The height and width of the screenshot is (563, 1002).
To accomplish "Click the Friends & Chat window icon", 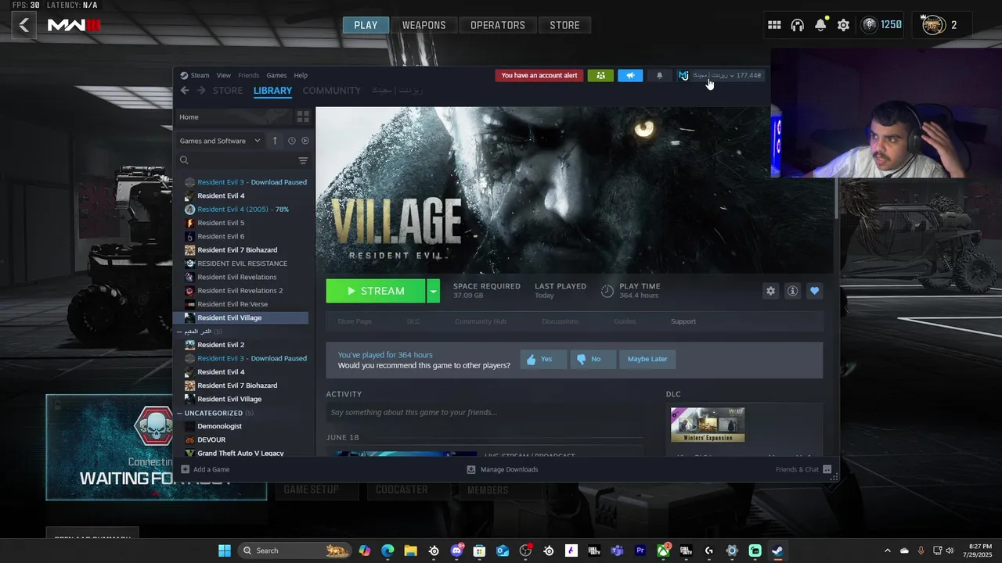I will (x=827, y=469).
